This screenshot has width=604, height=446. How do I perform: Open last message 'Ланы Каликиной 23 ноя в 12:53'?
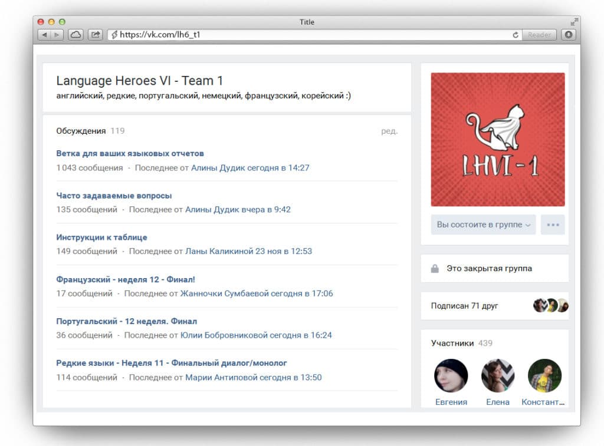click(248, 252)
